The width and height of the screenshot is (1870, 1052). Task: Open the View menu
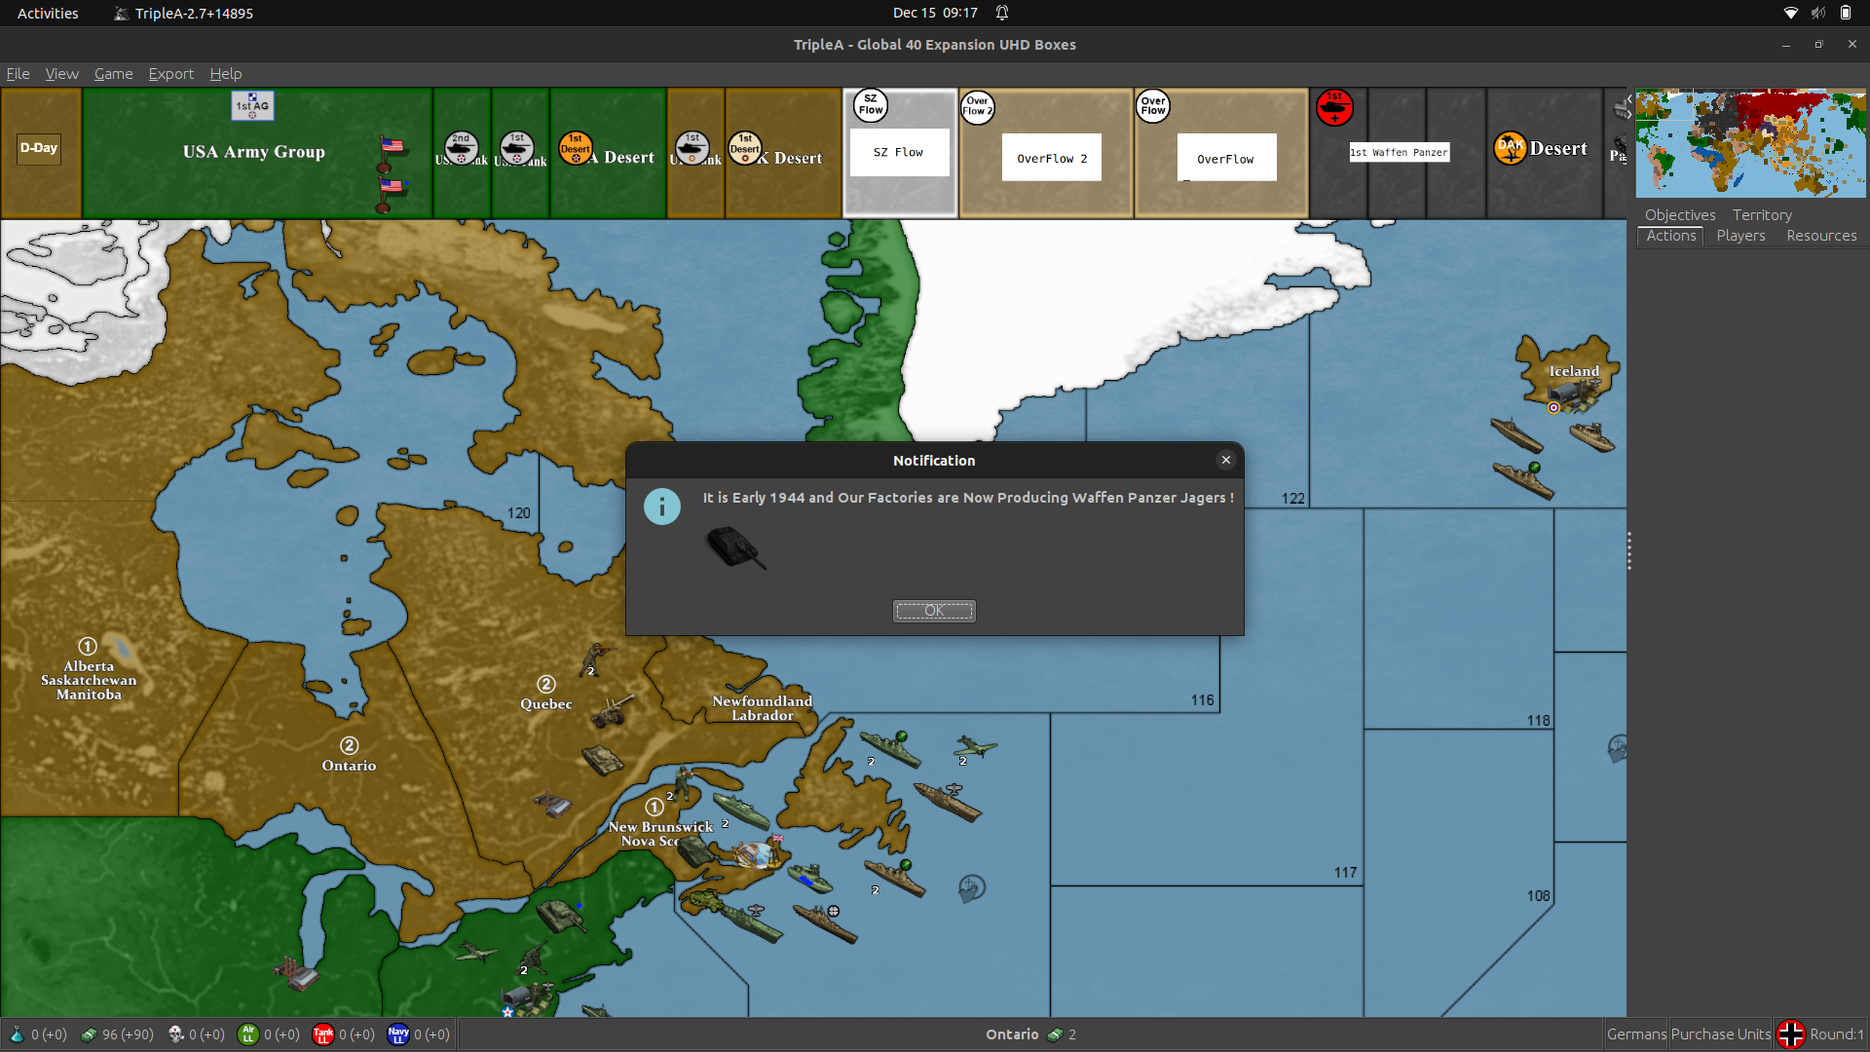pyautogui.click(x=61, y=74)
